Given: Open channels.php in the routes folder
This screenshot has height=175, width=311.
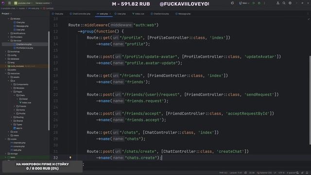Looking at the screenshot, I should point(18,142).
